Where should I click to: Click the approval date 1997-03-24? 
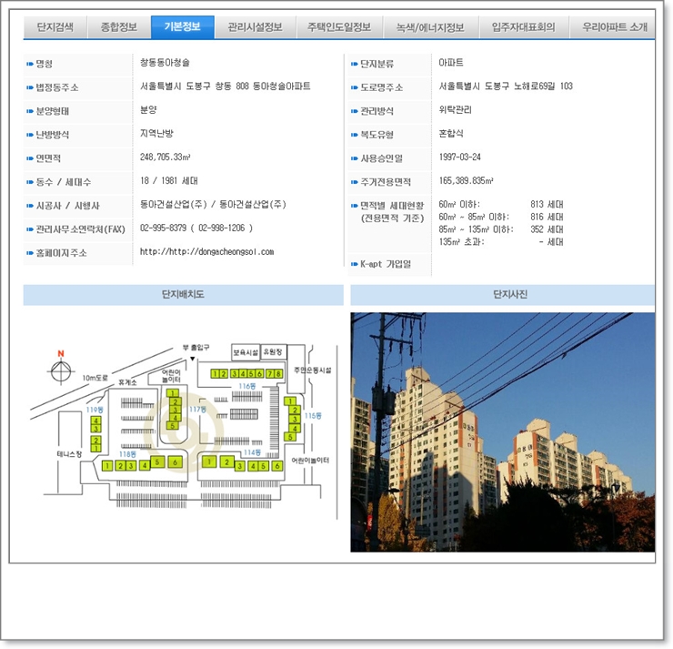point(459,157)
